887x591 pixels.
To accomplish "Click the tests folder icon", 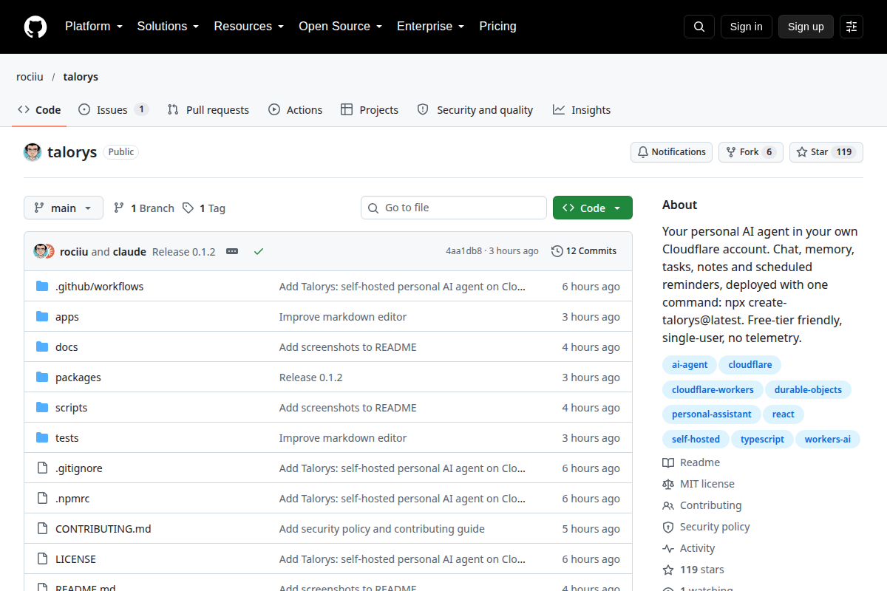I will coord(42,438).
